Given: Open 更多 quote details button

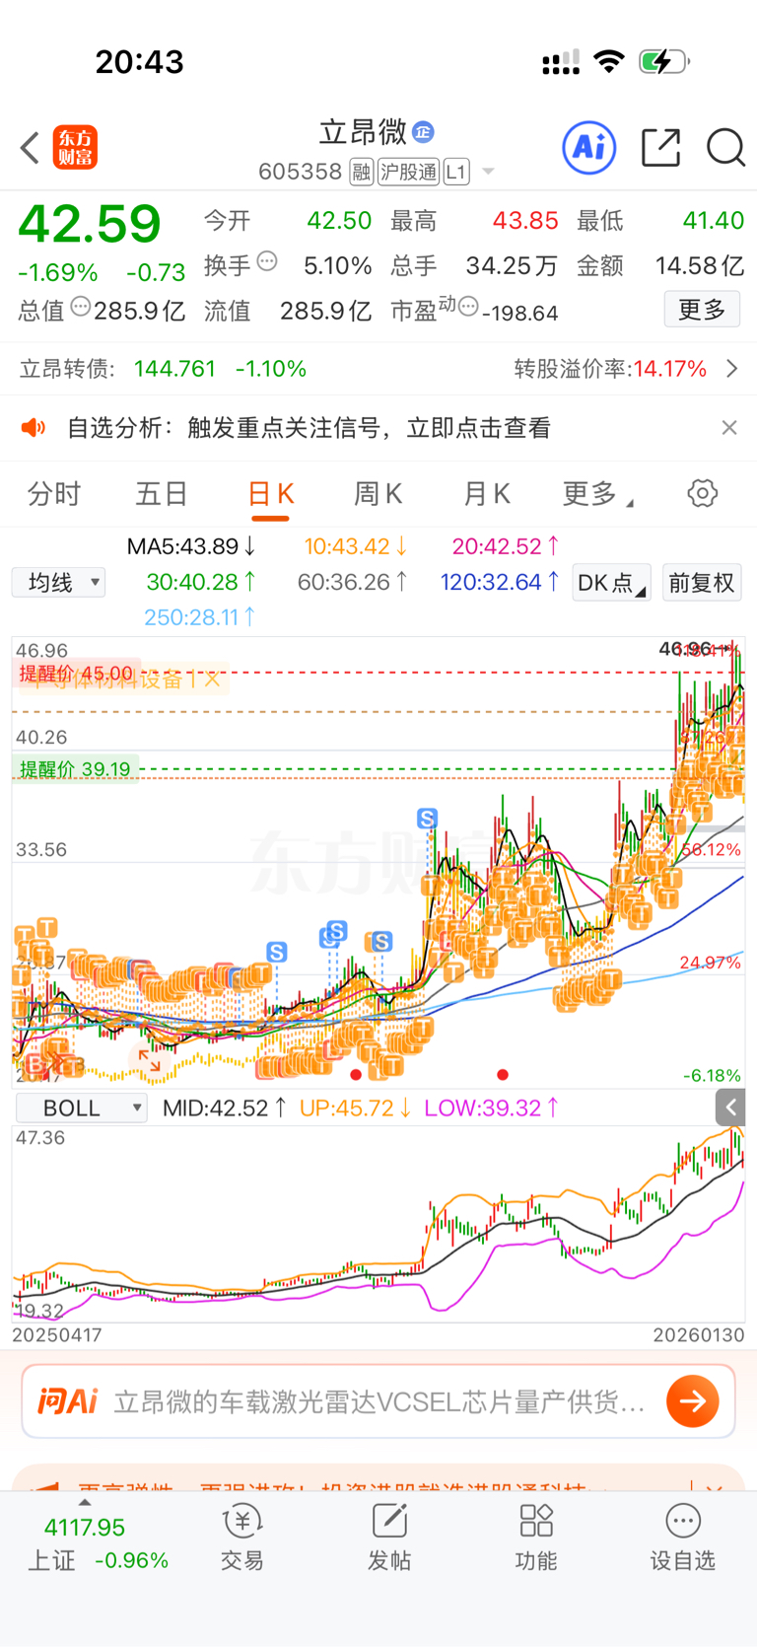Looking at the screenshot, I should tap(702, 310).
